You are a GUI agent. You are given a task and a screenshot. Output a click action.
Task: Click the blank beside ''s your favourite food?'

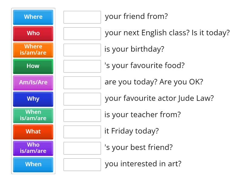[82, 66]
